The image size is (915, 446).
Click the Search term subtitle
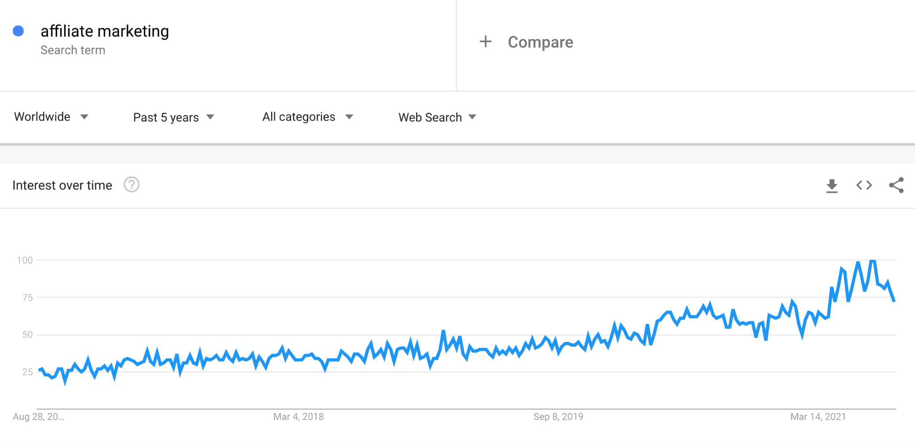point(73,50)
